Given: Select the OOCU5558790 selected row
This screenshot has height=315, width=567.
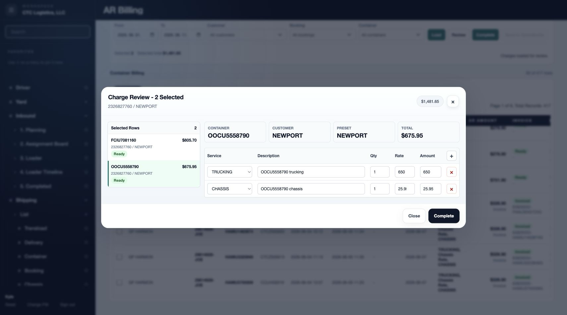Looking at the screenshot, I should point(154,174).
